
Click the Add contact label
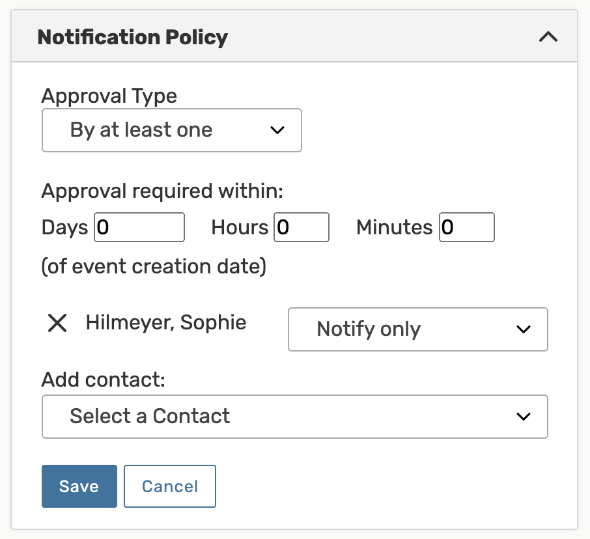[104, 380]
